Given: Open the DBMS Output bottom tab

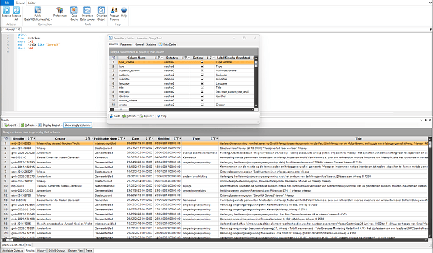Looking at the screenshot, I should (57, 250).
